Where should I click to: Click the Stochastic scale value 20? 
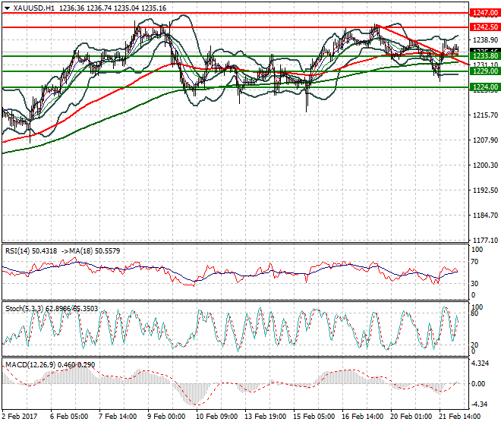click(x=475, y=345)
